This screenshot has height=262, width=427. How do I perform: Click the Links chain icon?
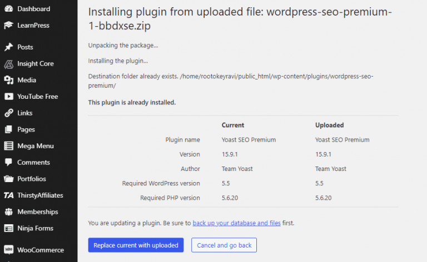pos(9,113)
